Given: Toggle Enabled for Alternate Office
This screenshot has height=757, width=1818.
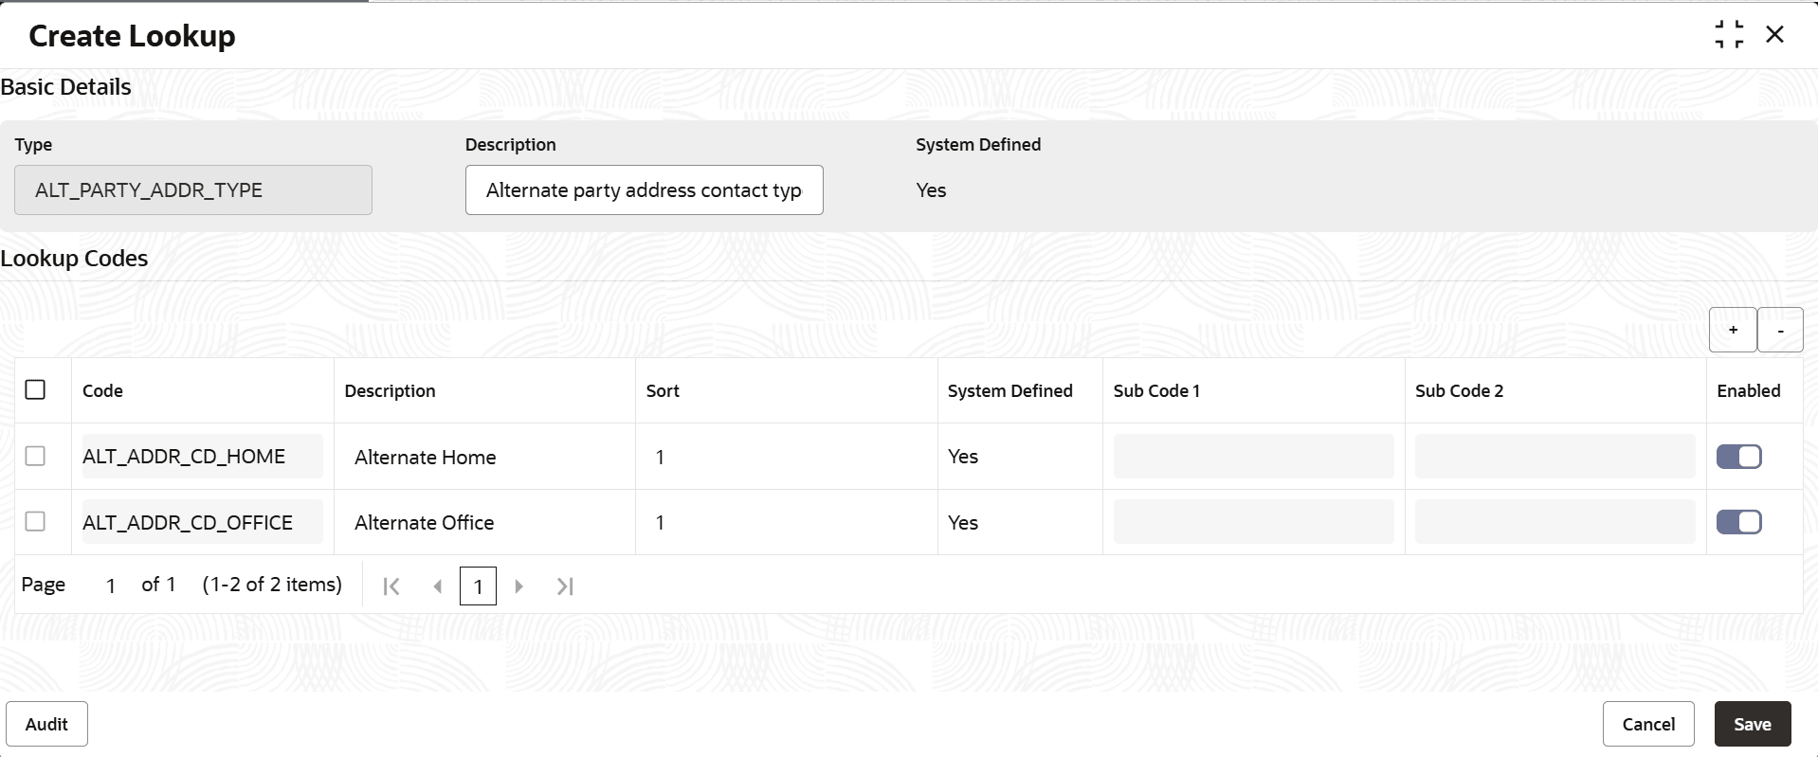Looking at the screenshot, I should (1739, 522).
